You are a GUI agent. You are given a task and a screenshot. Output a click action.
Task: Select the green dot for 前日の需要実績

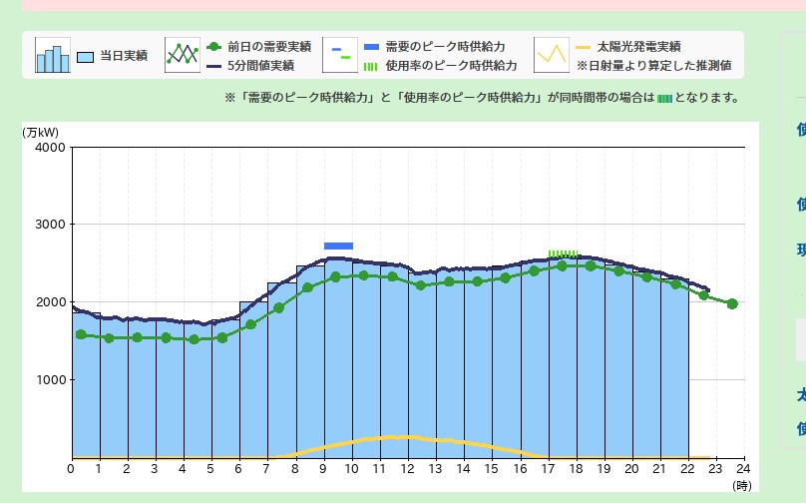[213, 47]
